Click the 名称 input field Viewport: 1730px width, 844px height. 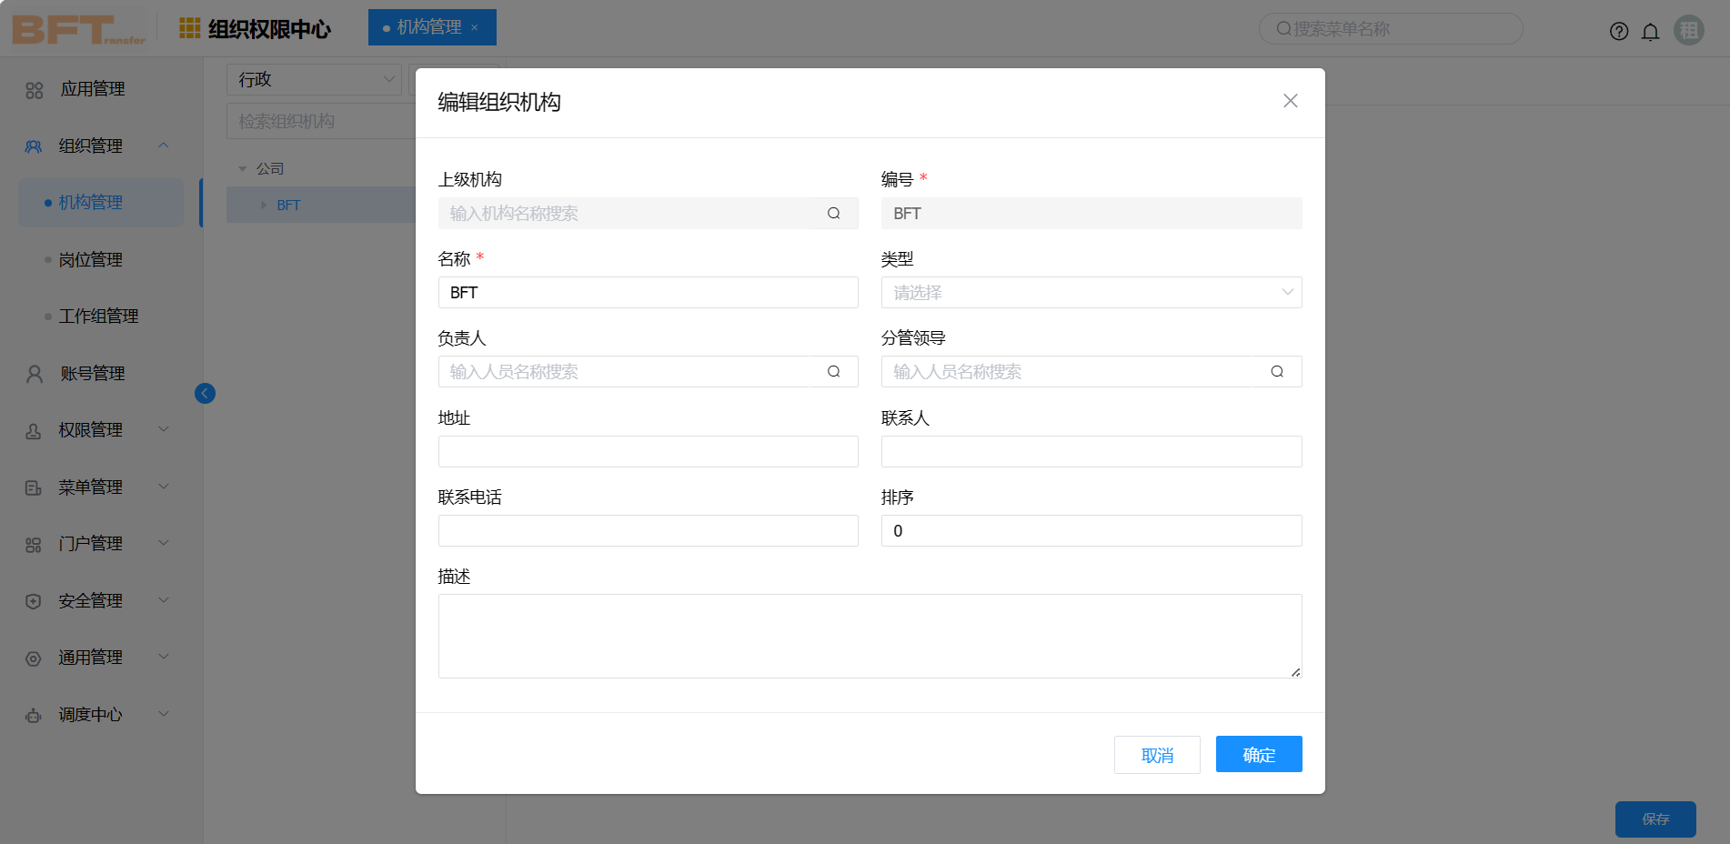(x=648, y=293)
